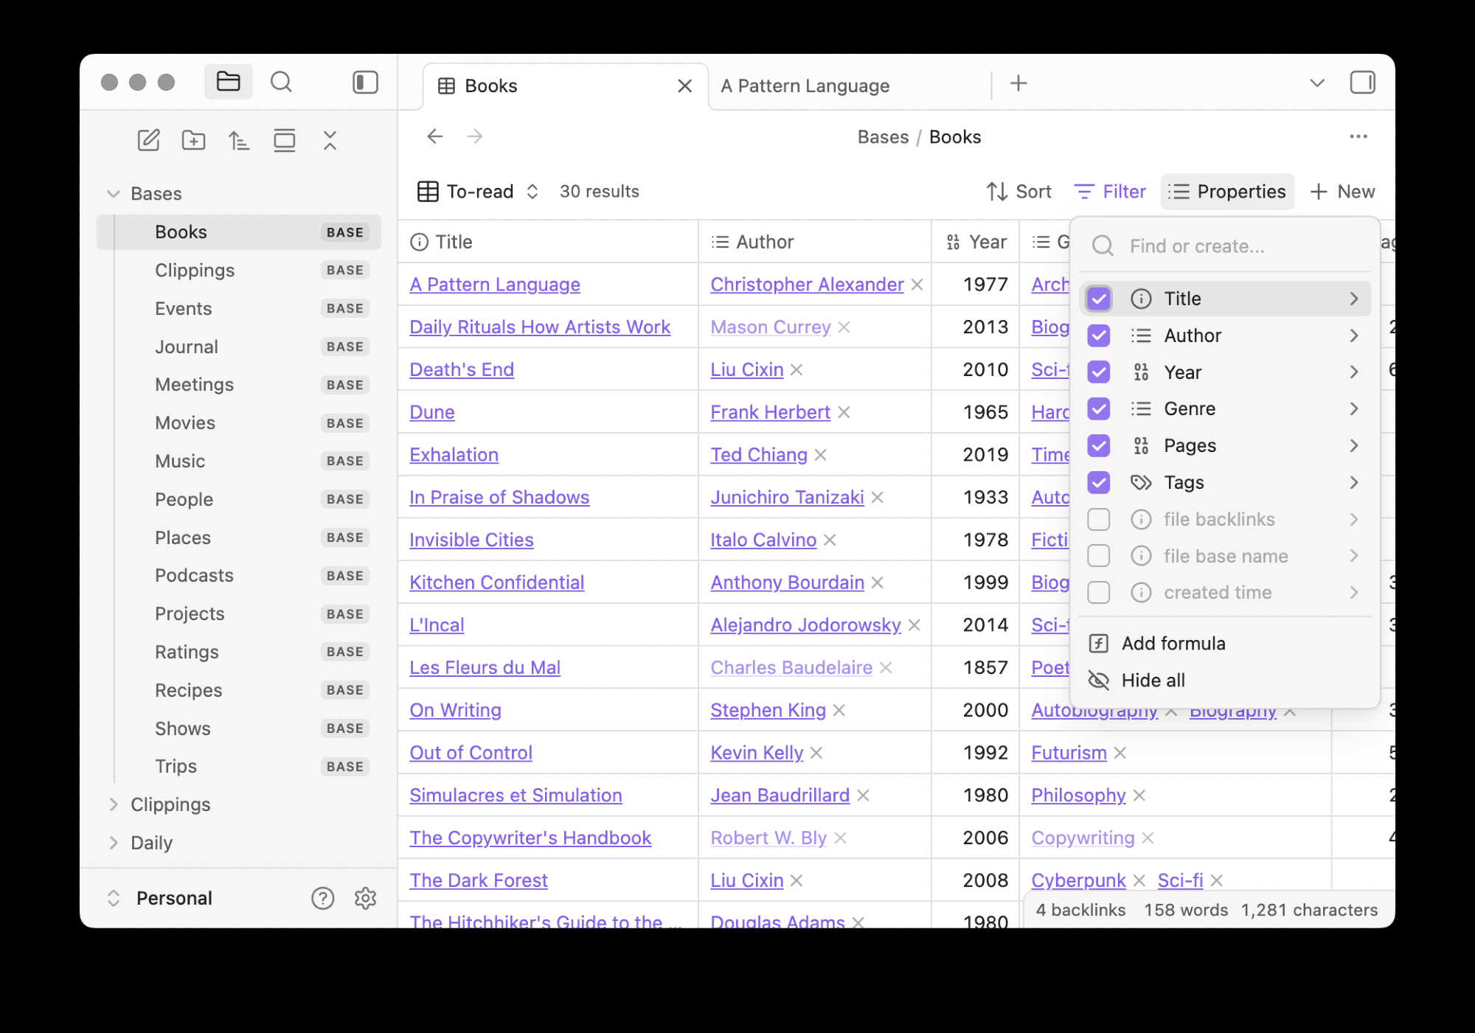
Task: Click the Filter button
Action: 1110,192
